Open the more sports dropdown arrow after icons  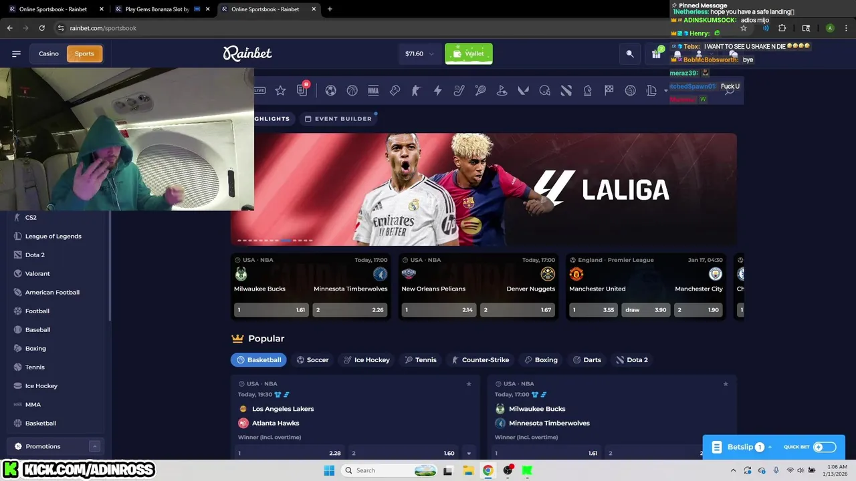[x=666, y=91]
